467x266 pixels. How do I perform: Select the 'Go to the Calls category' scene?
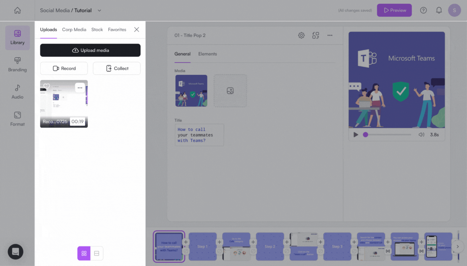click(236, 247)
